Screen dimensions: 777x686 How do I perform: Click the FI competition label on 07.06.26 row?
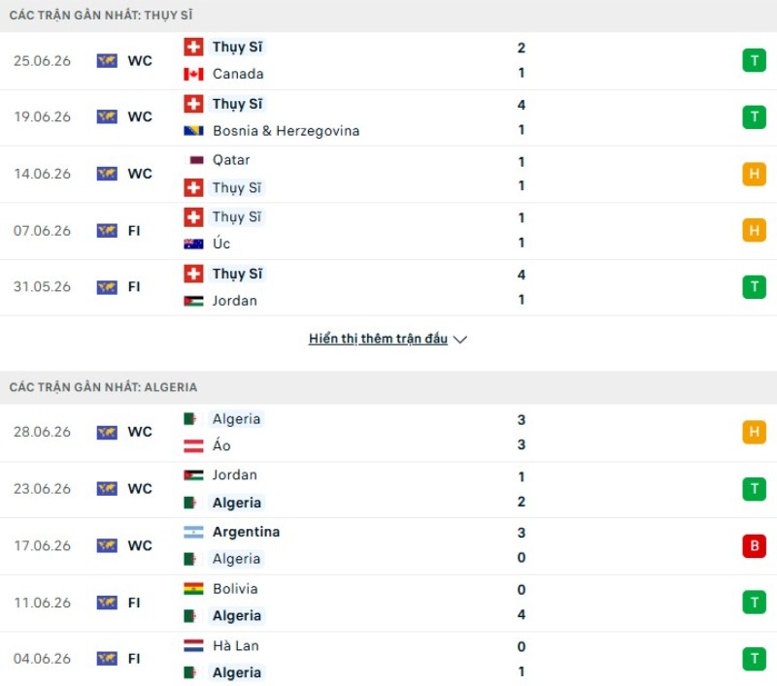click(x=134, y=231)
